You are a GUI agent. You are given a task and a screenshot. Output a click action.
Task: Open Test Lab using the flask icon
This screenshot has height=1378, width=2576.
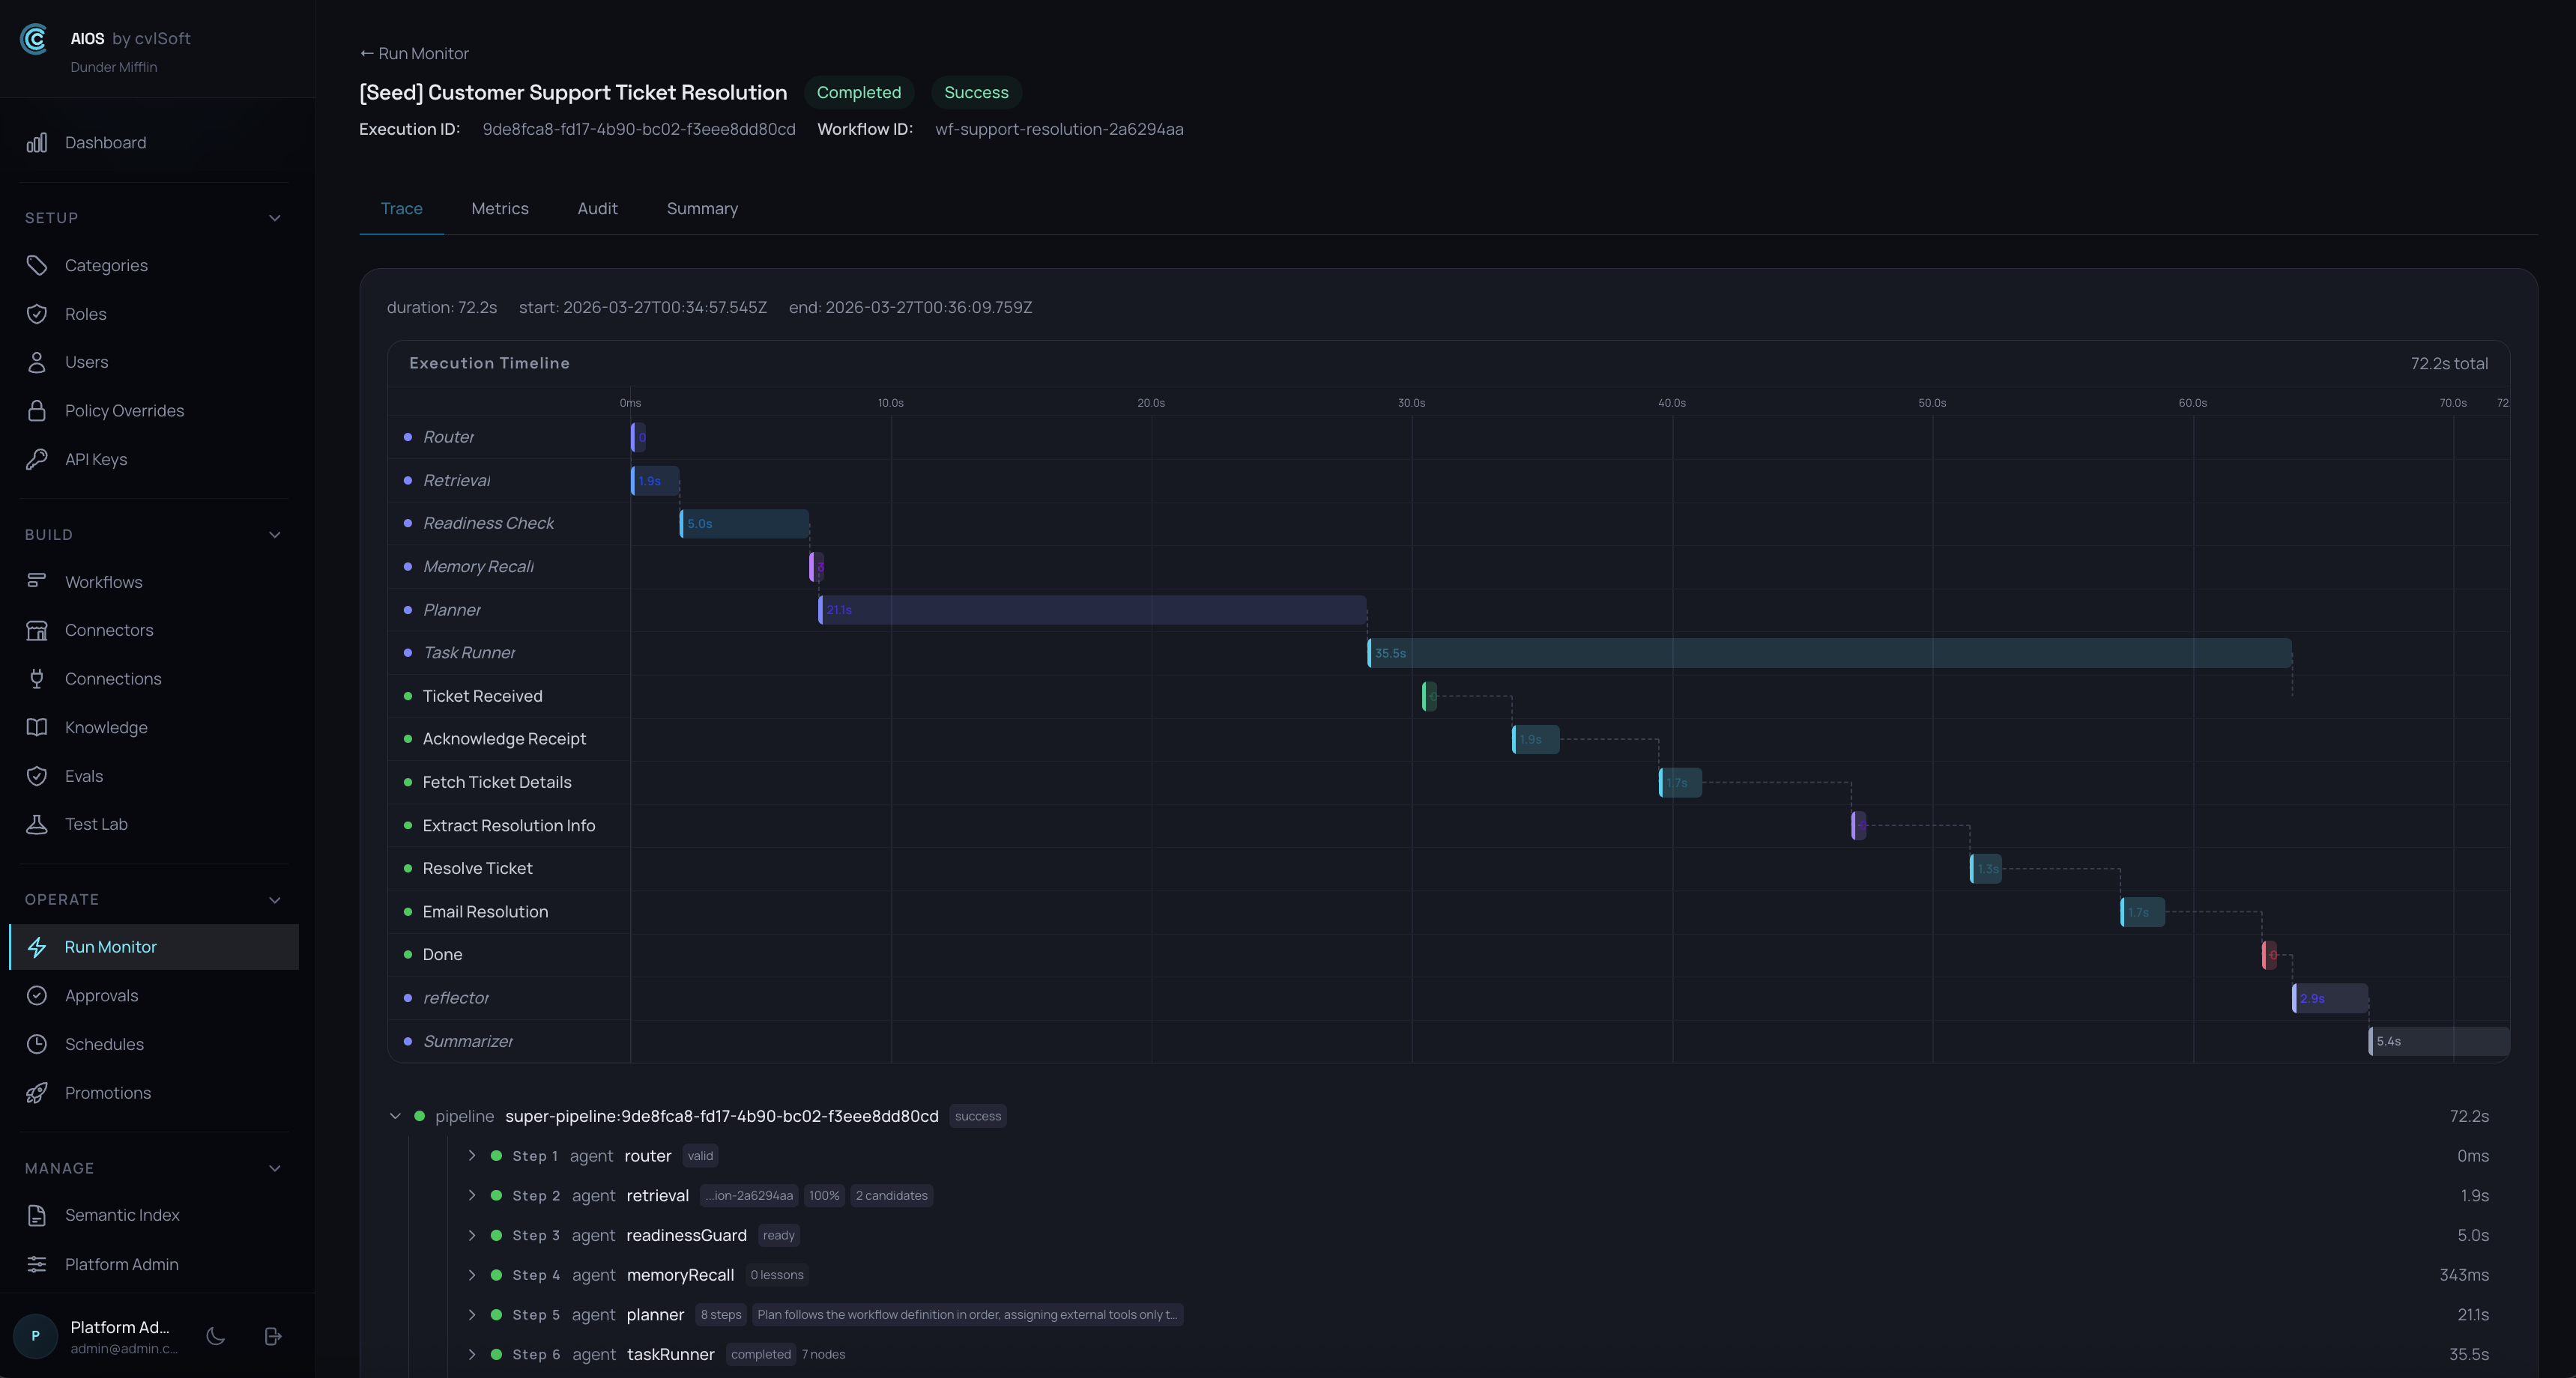36,823
